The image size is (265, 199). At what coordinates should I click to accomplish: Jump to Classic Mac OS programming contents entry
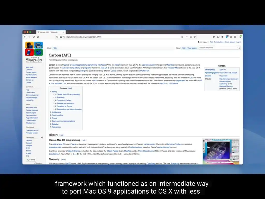tap(68, 94)
